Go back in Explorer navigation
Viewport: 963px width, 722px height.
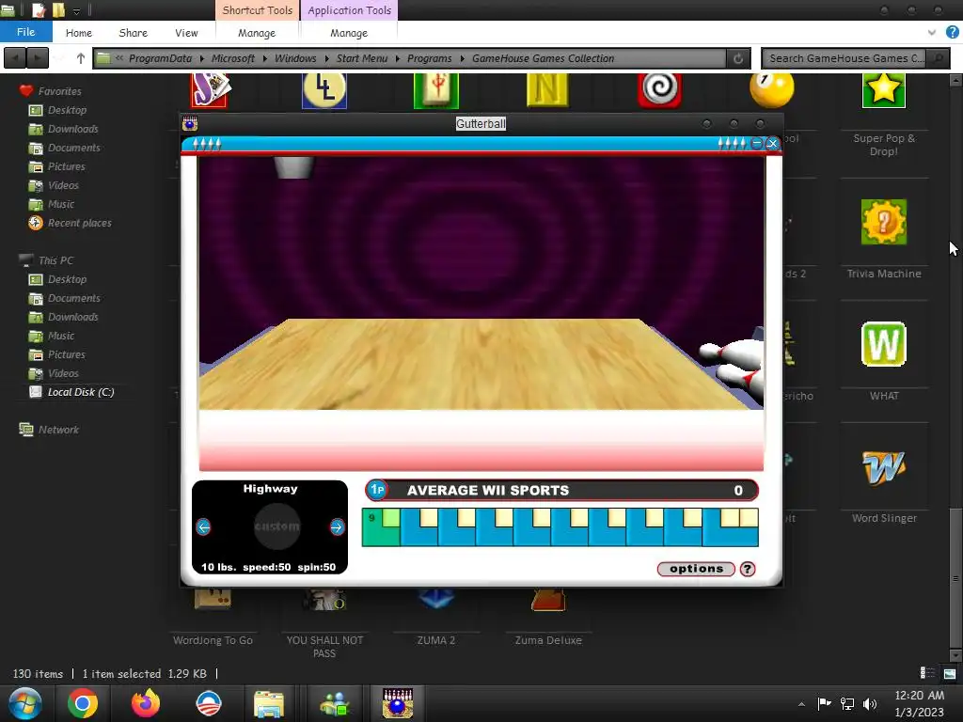coord(15,58)
